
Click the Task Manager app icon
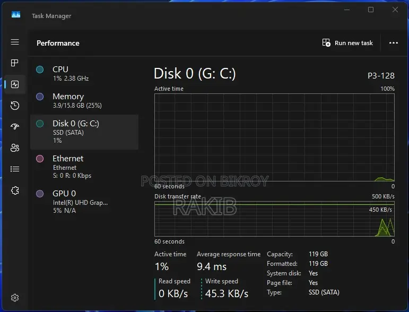coord(16,15)
